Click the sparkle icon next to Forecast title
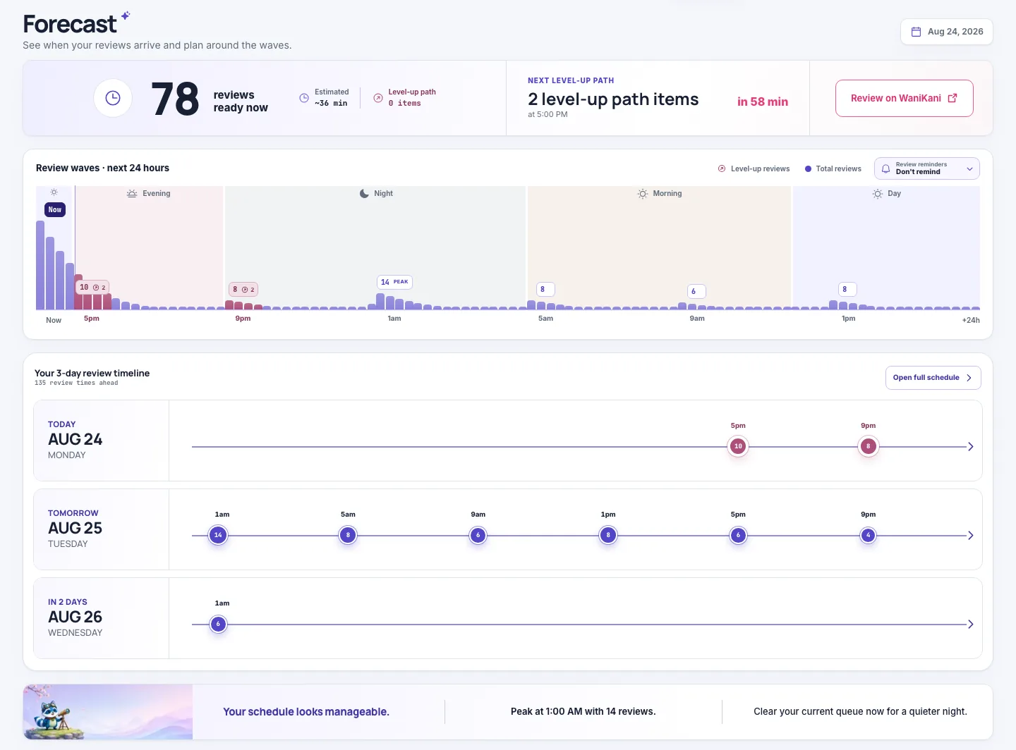 click(x=126, y=16)
